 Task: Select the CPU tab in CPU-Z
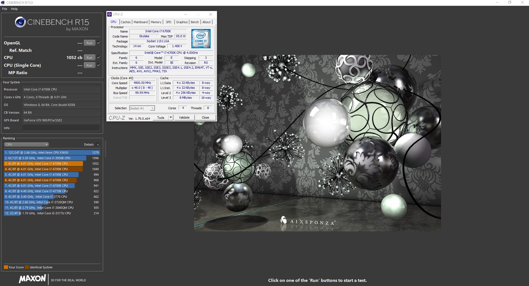click(114, 22)
